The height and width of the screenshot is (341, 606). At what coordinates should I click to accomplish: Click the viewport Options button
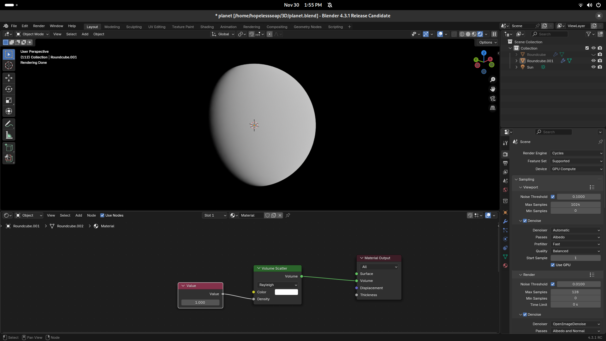[x=488, y=42]
